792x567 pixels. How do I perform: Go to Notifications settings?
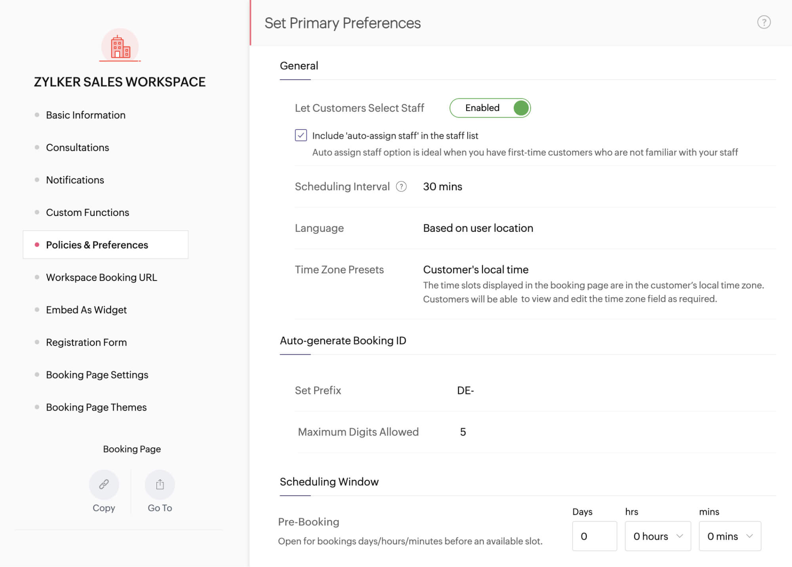[x=75, y=180]
